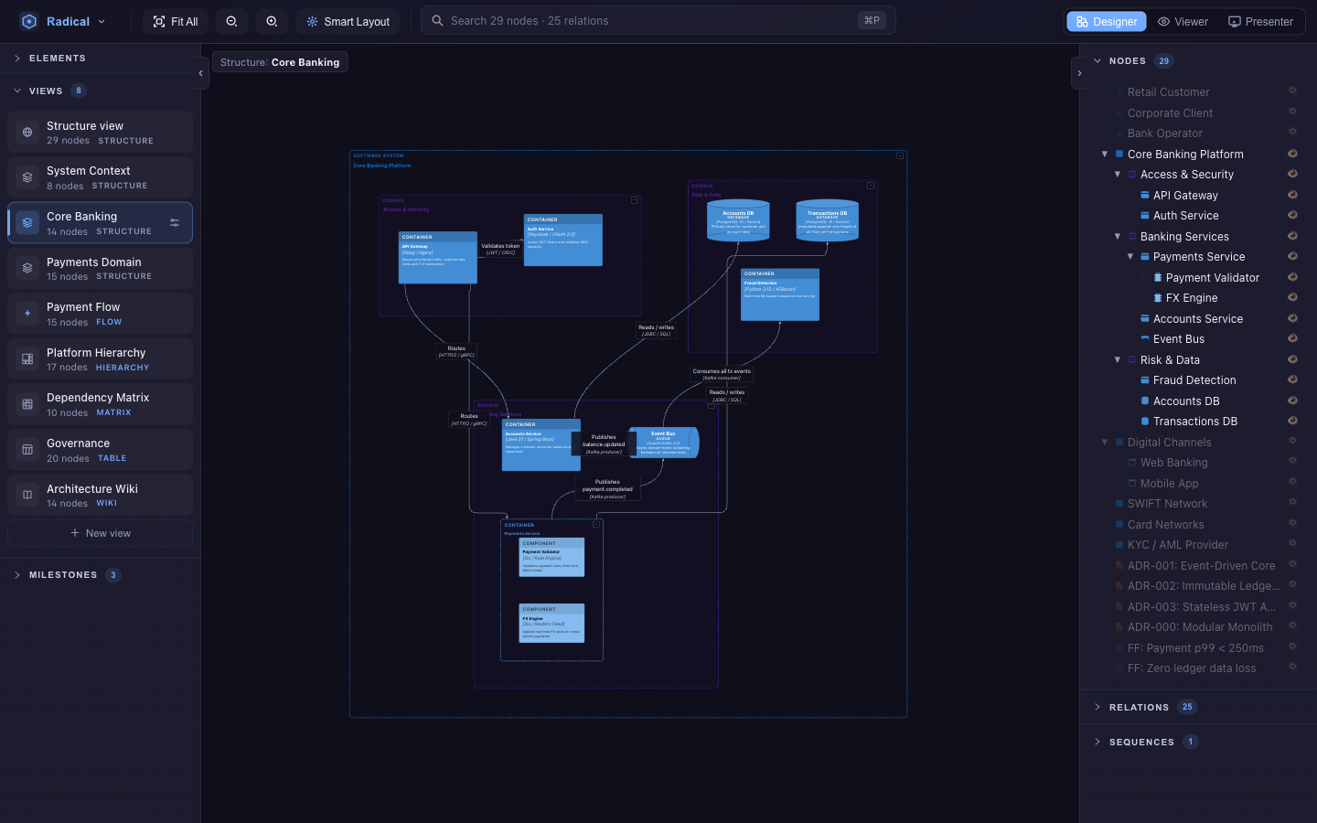The width and height of the screenshot is (1317, 823).
Task: Click the Payments Domain layers icon
Action: tap(27, 269)
